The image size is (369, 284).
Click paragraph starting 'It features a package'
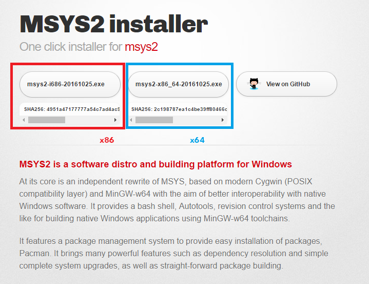tap(173, 253)
